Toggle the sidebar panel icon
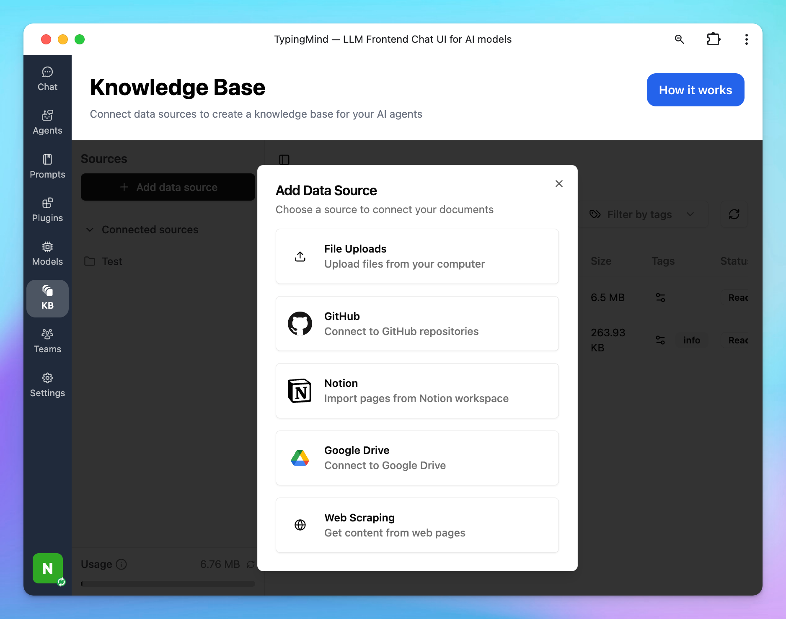786x619 pixels. (x=284, y=160)
